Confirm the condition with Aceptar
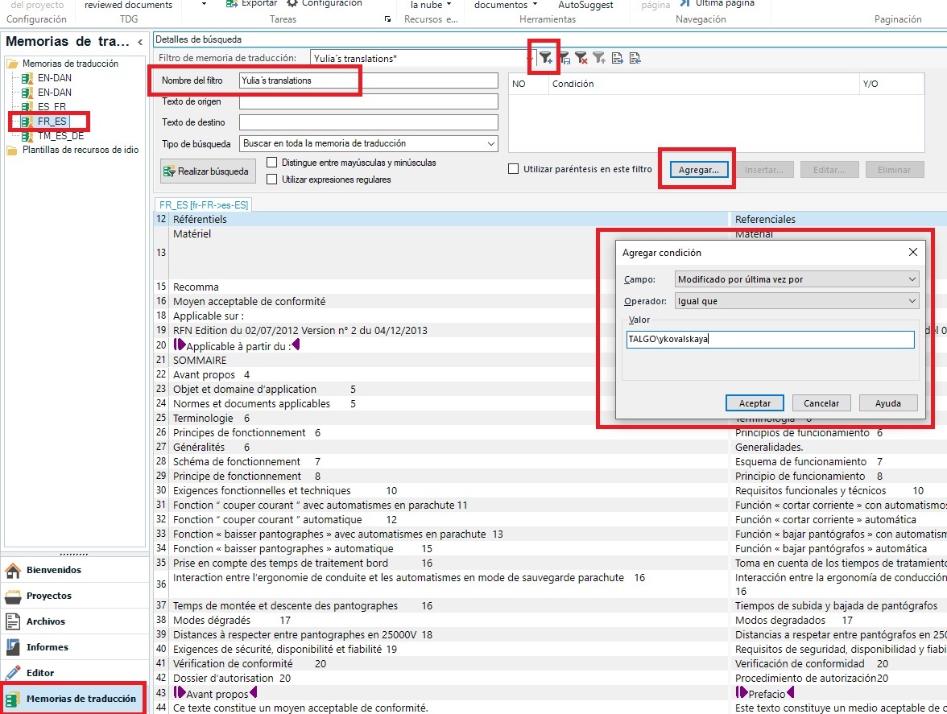Screen dimensions: 947x714 click(x=754, y=402)
